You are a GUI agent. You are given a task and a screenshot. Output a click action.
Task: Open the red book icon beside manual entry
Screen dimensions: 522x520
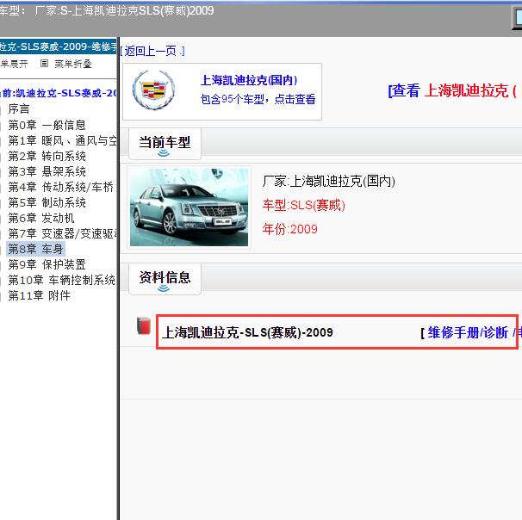point(144,325)
